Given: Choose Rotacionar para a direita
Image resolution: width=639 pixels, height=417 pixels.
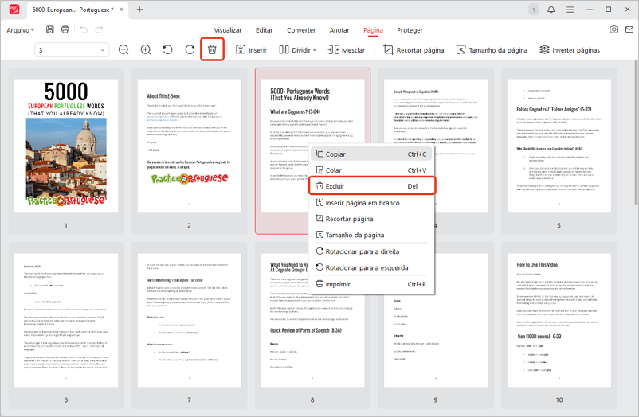Looking at the screenshot, I should 371,251.
